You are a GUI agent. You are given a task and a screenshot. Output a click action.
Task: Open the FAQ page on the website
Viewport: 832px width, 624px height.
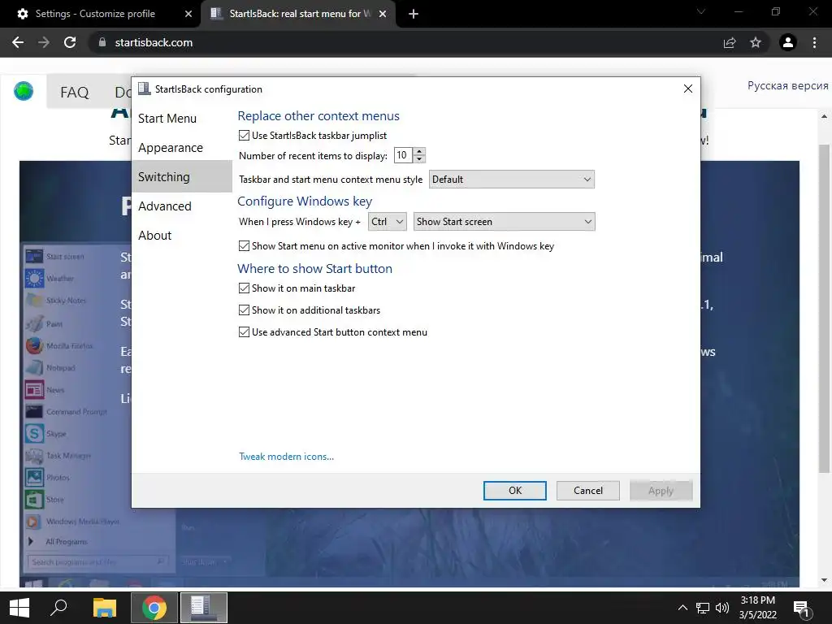74,93
